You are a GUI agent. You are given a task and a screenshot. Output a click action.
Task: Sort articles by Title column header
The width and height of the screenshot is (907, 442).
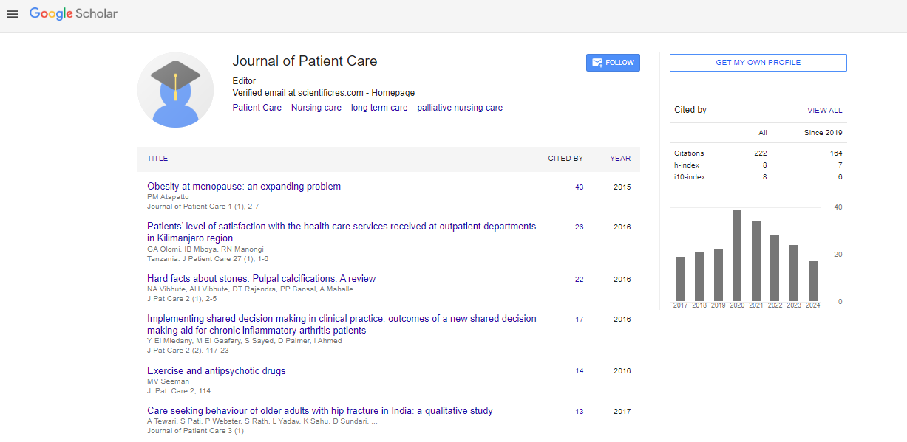[157, 159]
